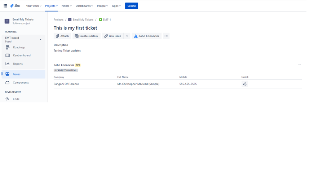Unlink the Rangoni Of Florence record
314x179 pixels.
coord(245,84)
